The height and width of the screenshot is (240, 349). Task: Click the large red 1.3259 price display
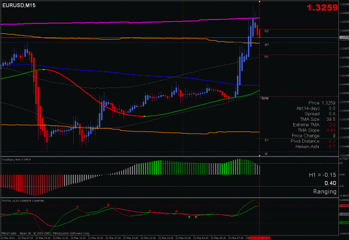322,8
